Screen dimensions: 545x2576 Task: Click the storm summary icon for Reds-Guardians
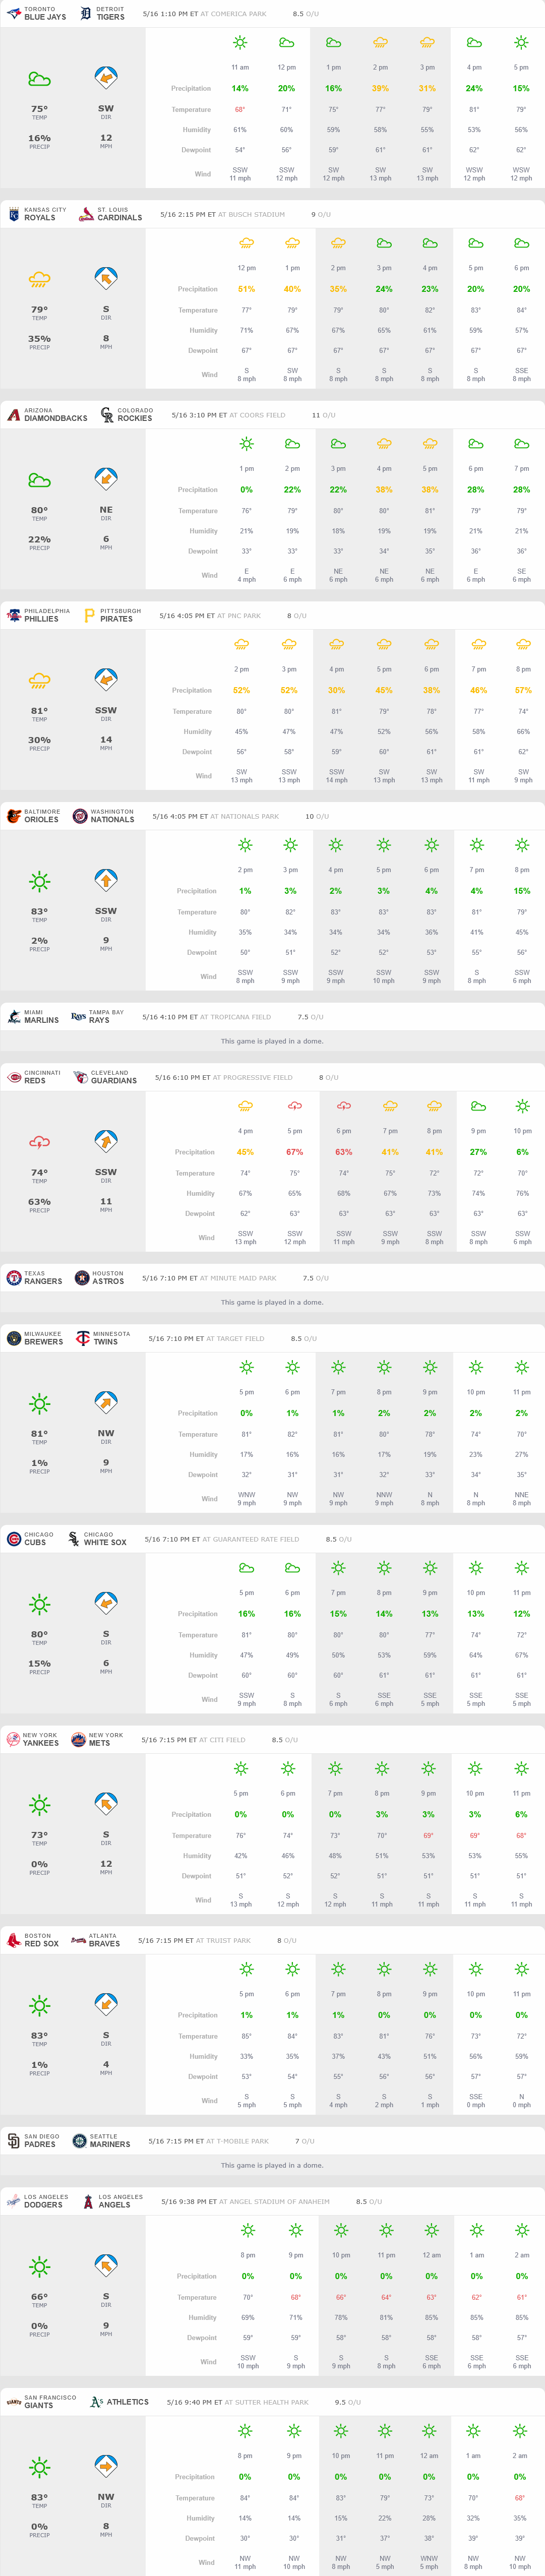[39, 1142]
